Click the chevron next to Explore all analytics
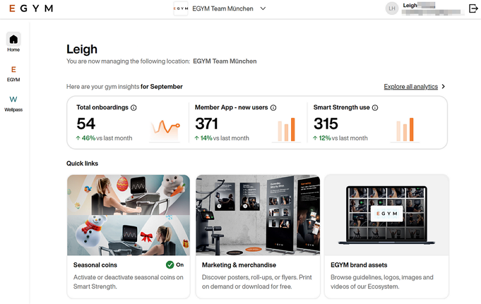Screen dimensions: 481x304 pos(443,87)
